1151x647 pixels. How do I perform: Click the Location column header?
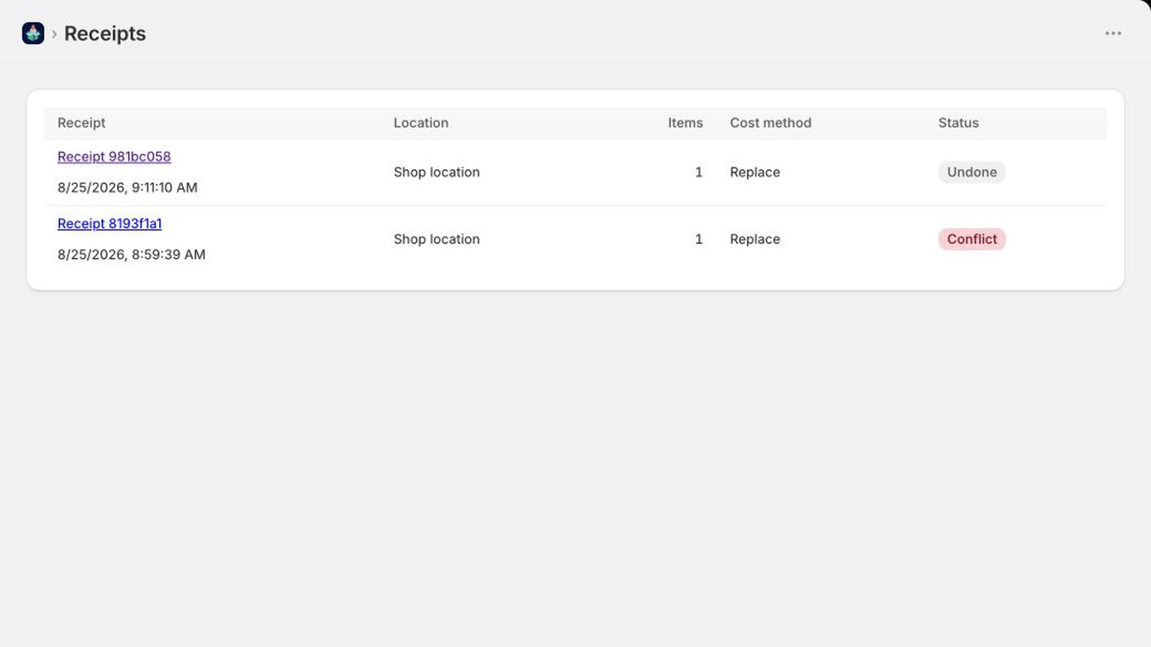[x=421, y=123]
